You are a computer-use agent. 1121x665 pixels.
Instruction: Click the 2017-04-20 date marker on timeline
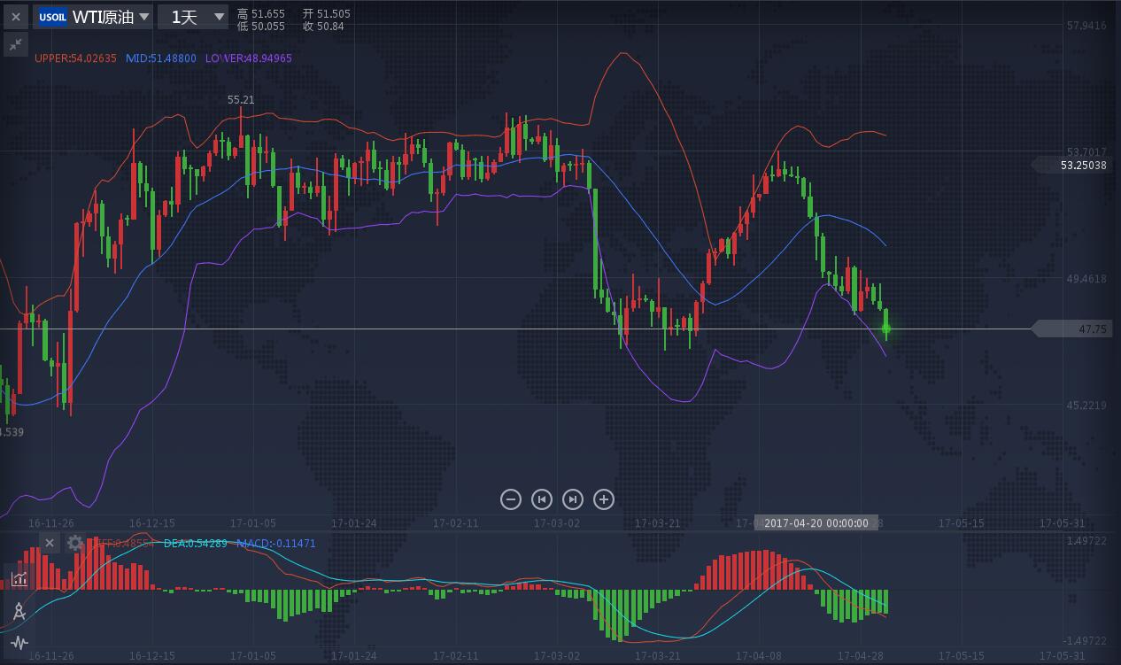(816, 523)
